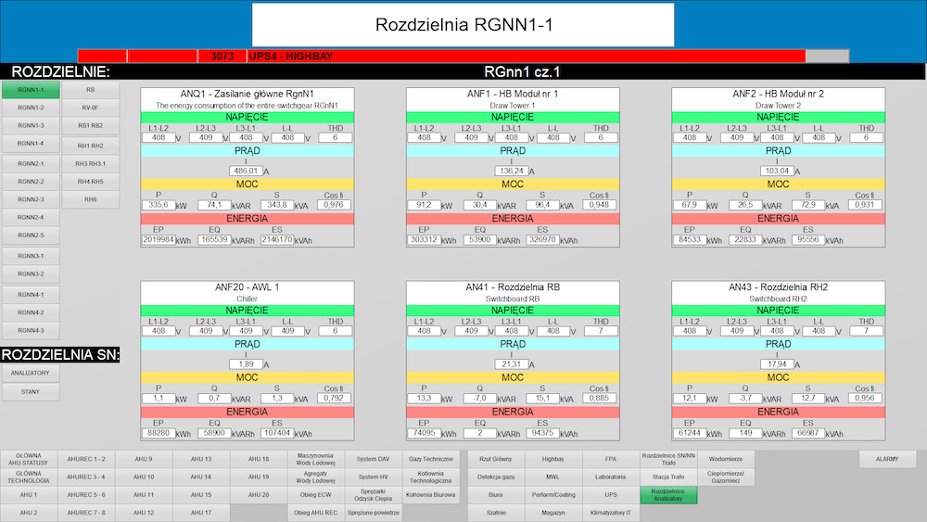
Task: Open the RH1 RH2 switchgear page
Action: pos(90,145)
